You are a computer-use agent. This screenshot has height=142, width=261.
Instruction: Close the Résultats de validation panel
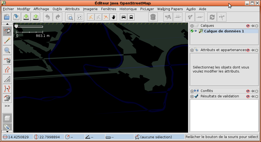click(257, 96)
